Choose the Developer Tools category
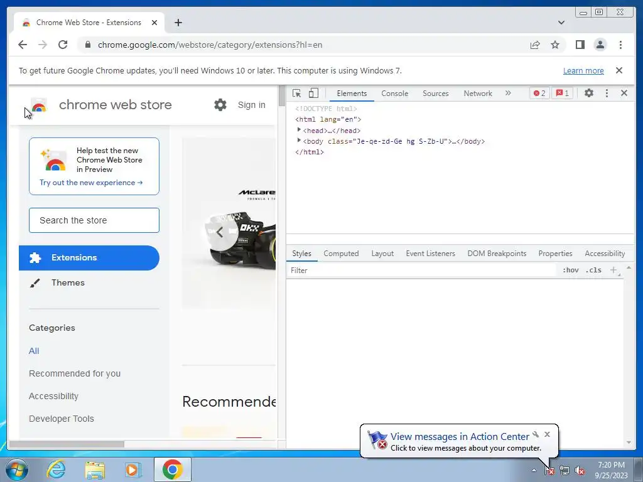 pyautogui.click(x=61, y=419)
